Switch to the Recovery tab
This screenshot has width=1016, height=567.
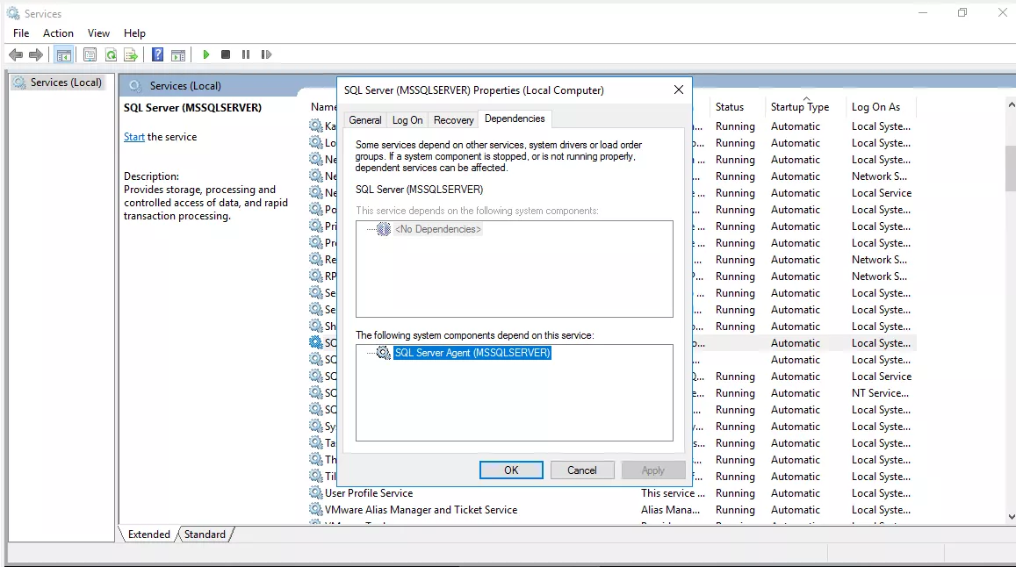coord(454,120)
